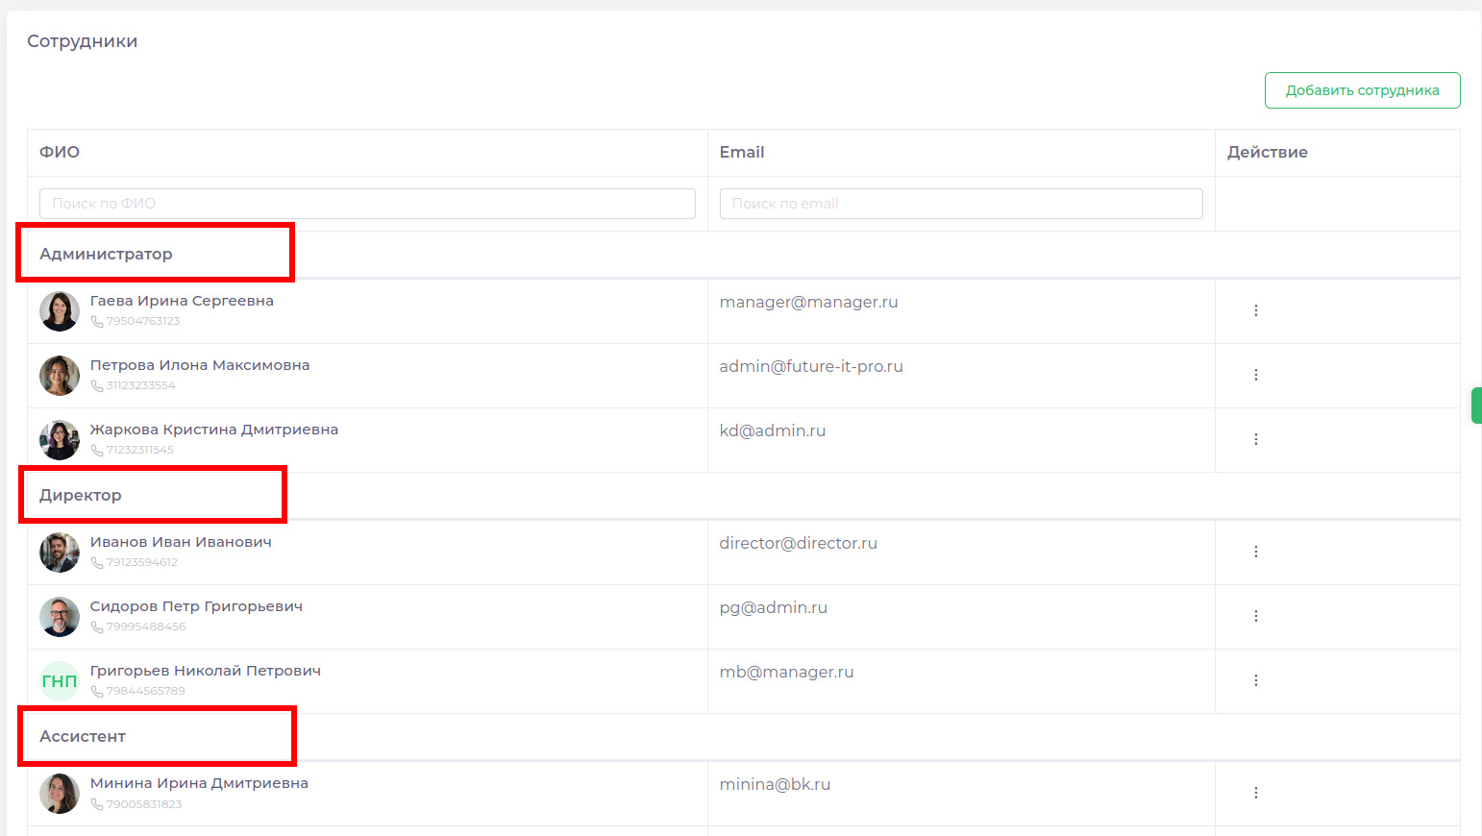The height and width of the screenshot is (836, 1482).
Task: Open actions menu for Григорьев Николай Петрович
Action: click(x=1255, y=680)
